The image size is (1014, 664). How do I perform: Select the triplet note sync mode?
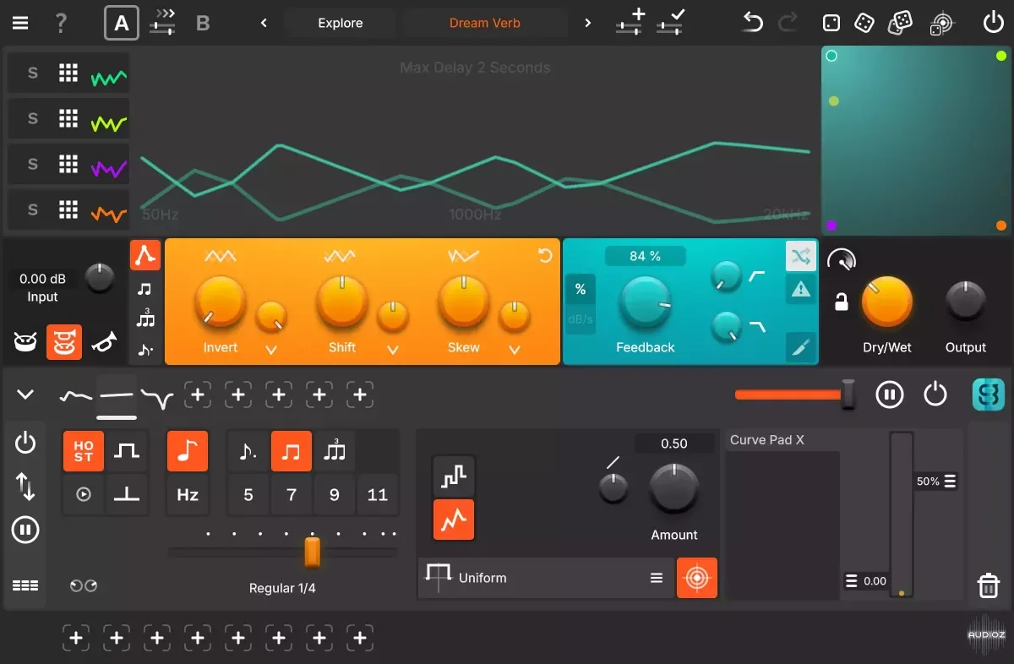coord(145,320)
